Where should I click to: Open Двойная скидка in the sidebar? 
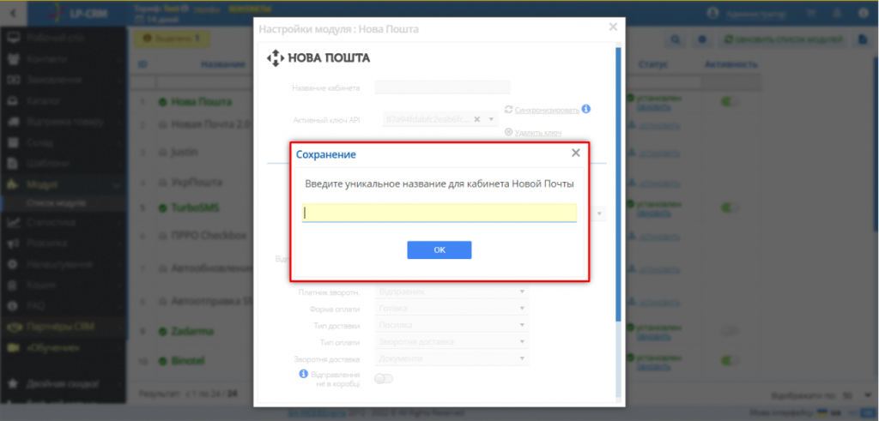tap(64, 385)
